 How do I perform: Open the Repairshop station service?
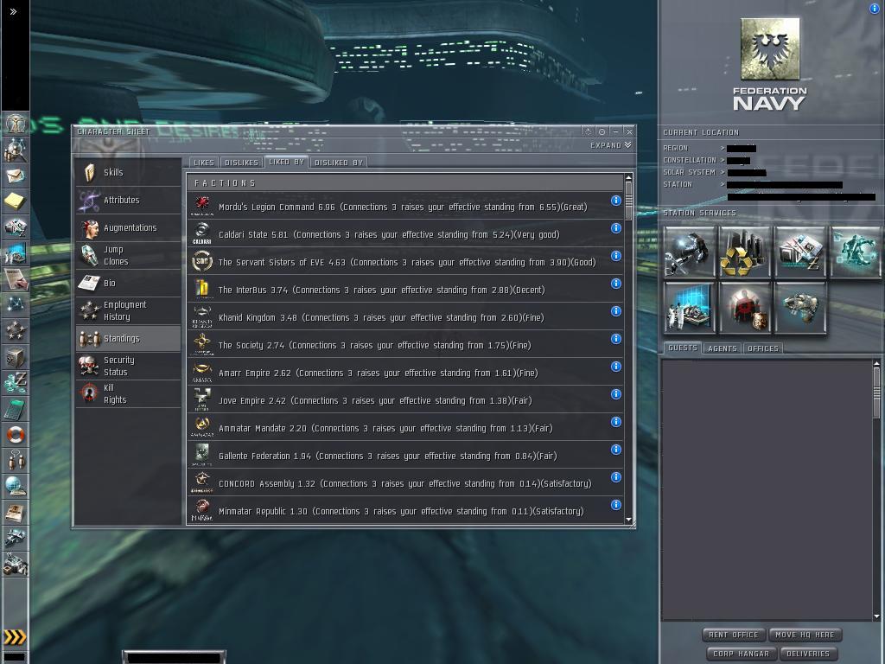pos(689,252)
